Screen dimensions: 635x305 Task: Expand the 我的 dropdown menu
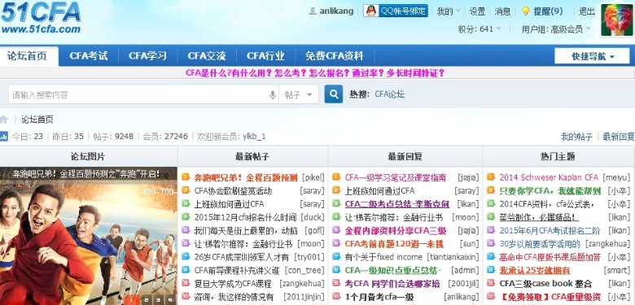click(x=449, y=11)
